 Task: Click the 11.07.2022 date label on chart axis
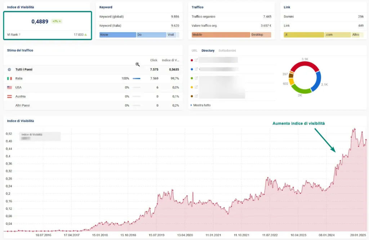coord(270,235)
